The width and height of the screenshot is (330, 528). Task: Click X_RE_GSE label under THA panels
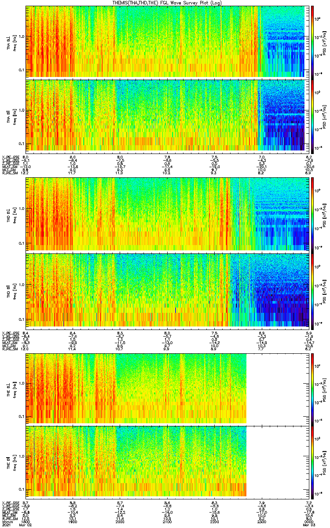pos(11,157)
